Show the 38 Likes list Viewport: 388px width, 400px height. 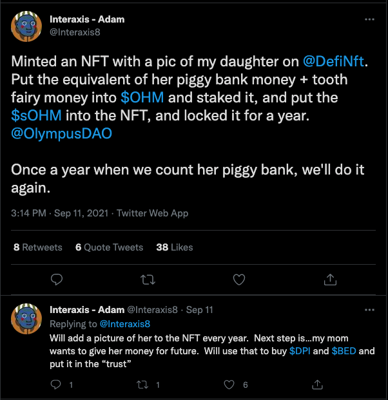pyautogui.click(x=175, y=247)
